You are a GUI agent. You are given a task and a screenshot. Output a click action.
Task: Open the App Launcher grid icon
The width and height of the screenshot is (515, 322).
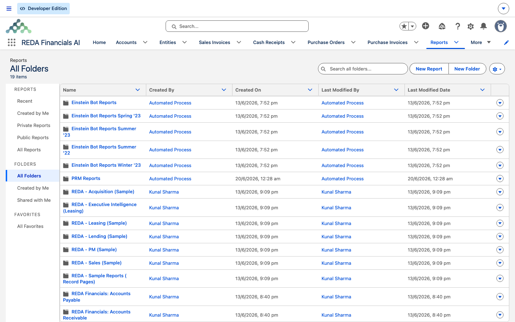(x=11, y=43)
